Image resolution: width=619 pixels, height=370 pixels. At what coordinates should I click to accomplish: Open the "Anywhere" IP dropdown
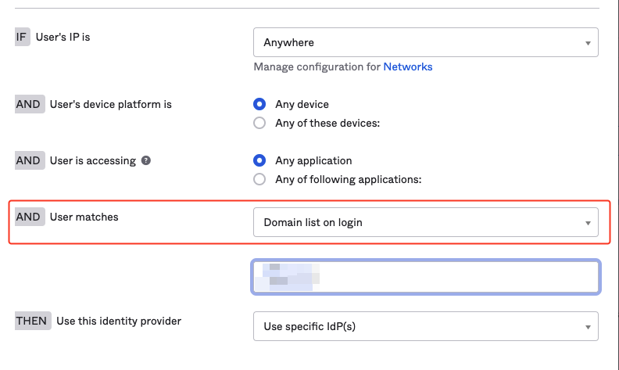(426, 42)
